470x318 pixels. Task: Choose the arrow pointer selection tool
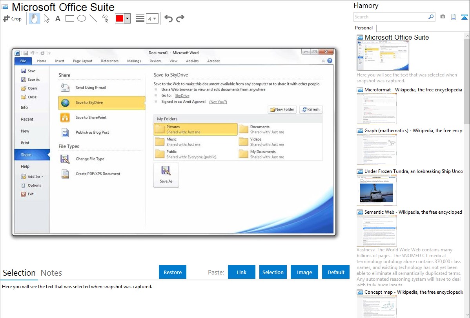[46, 18]
